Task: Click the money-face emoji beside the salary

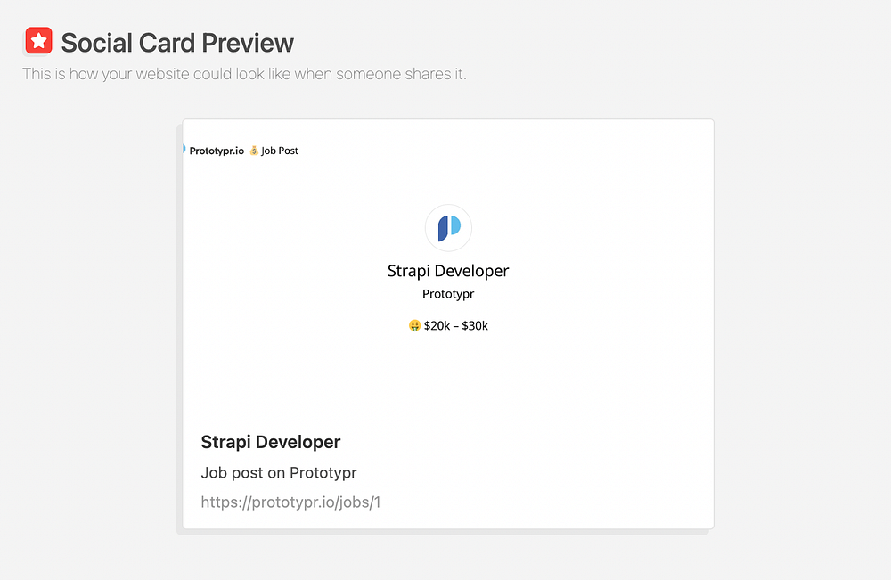Action: [x=414, y=326]
